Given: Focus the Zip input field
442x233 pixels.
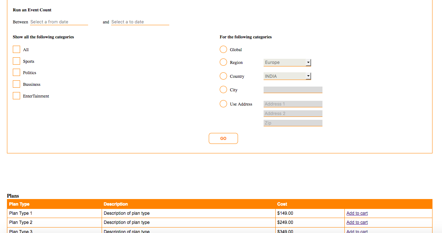Looking at the screenshot, I should [293, 123].
